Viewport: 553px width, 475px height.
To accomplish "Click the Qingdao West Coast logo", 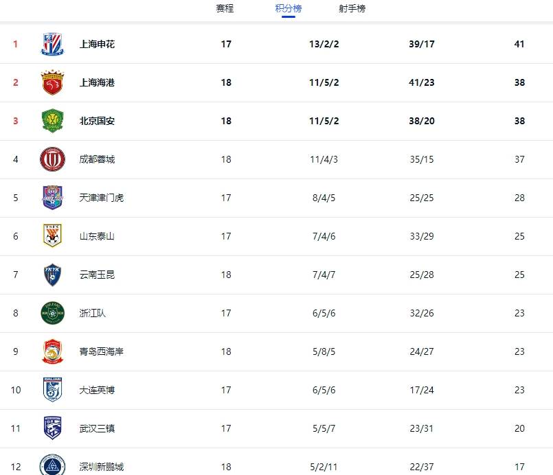I will [52, 351].
